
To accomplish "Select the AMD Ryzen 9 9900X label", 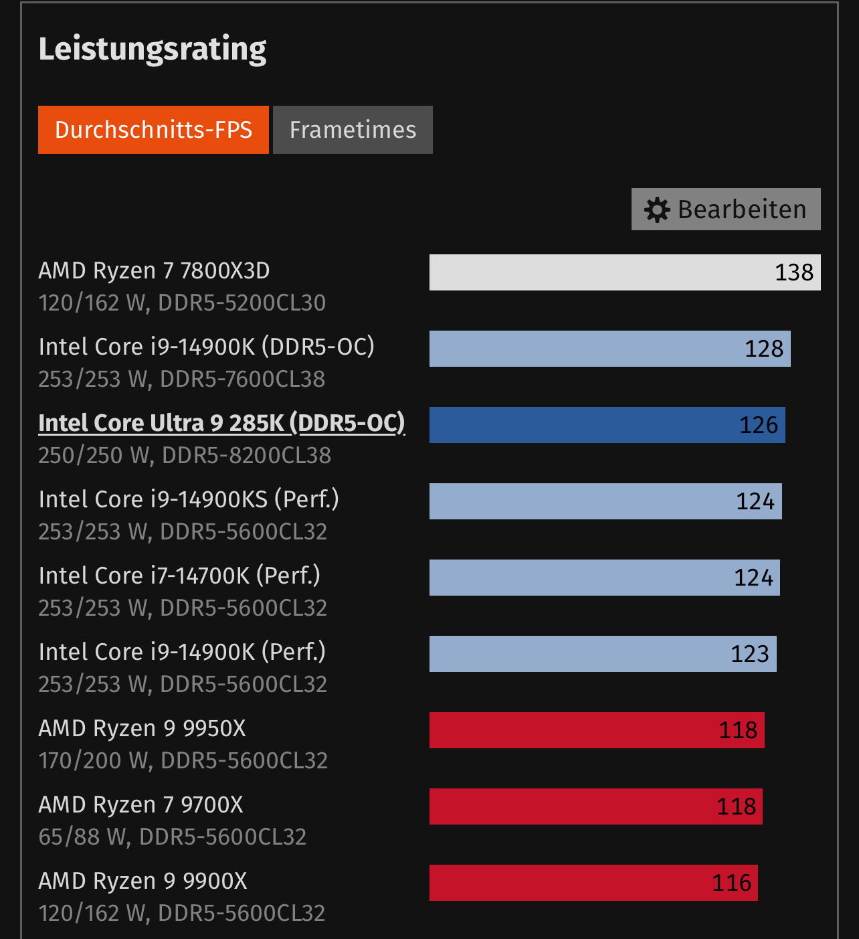I will 143,881.
